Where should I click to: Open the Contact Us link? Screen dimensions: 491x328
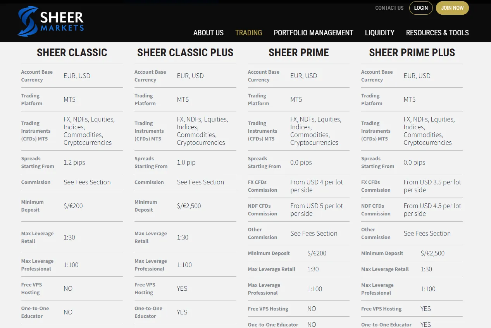[x=389, y=8]
